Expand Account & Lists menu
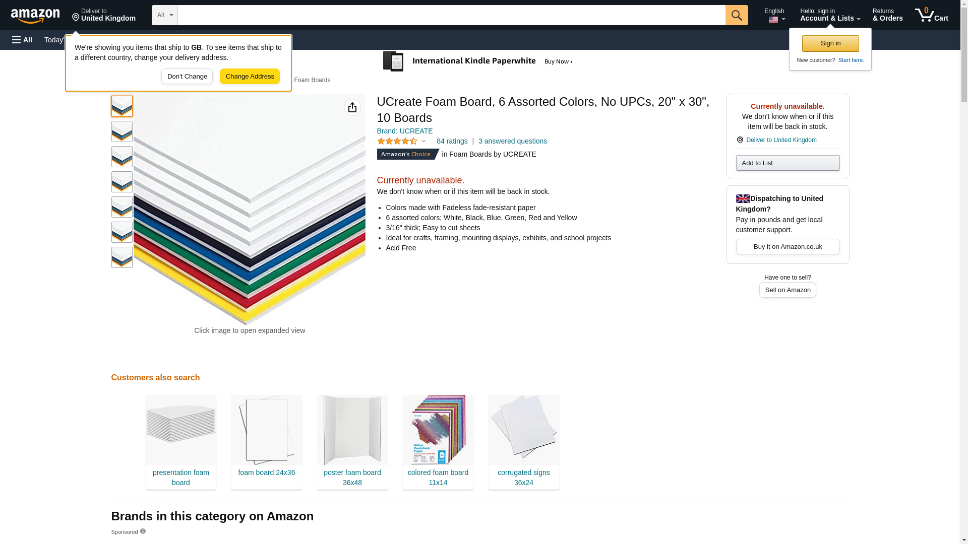 click(829, 15)
